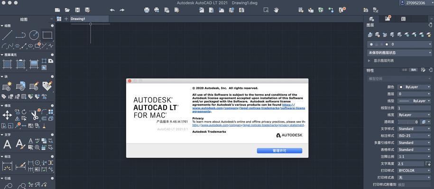The height and width of the screenshot is (189, 434).
Task: Select the Line drawing tool
Action: tap(7, 35)
